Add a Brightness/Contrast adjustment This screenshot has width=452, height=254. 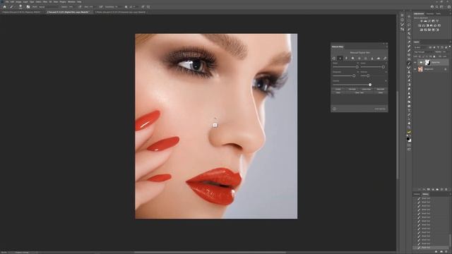point(422,21)
